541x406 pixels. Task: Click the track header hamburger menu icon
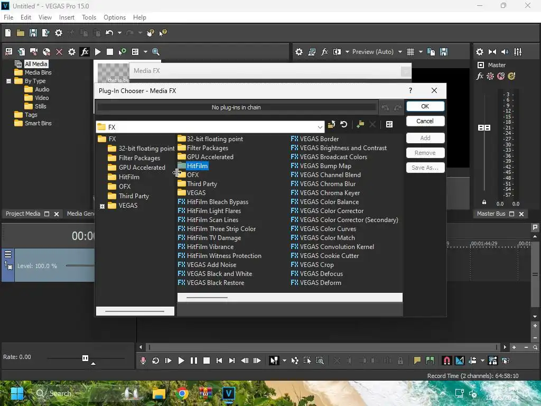click(x=8, y=254)
